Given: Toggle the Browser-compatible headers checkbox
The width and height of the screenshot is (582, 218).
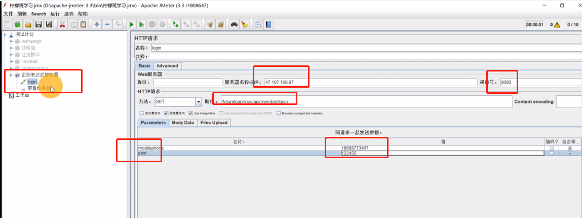Looking at the screenshot, I should coord(278,113).
